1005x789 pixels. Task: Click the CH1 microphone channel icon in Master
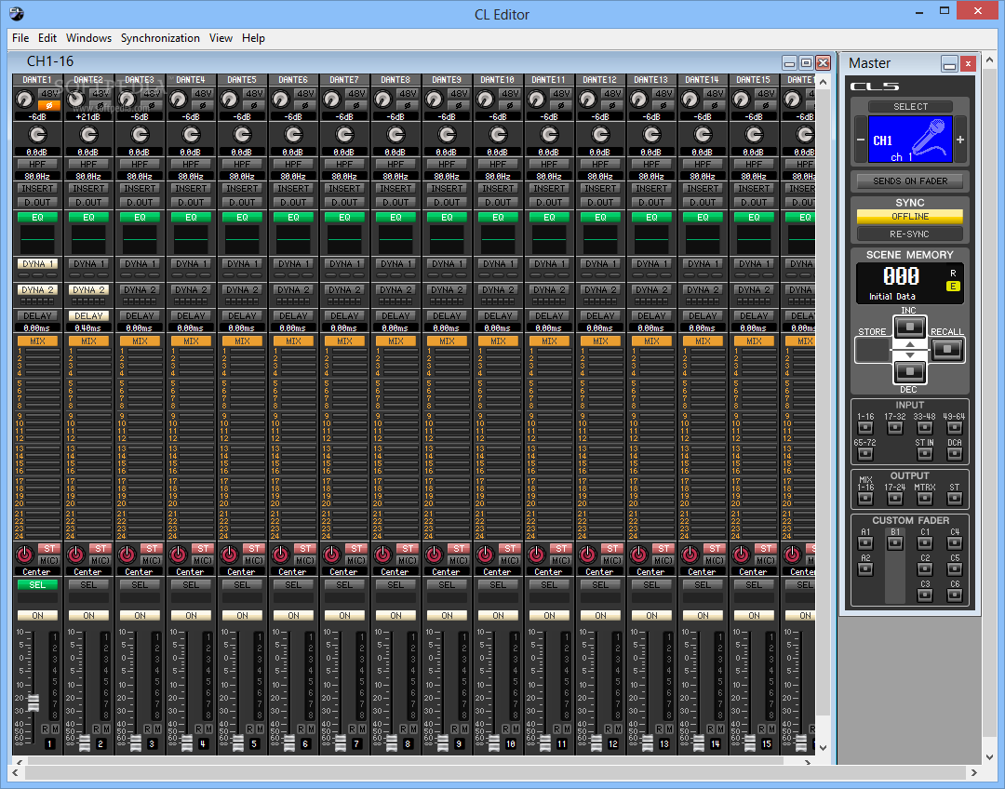(909, 139)
